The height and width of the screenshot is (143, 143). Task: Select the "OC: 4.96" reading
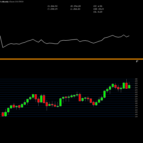point(98,6)
